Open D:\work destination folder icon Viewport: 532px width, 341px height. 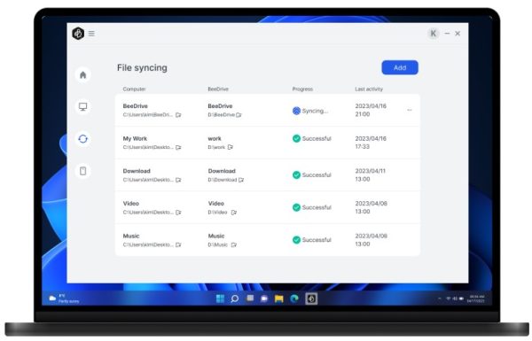[231, 147]
